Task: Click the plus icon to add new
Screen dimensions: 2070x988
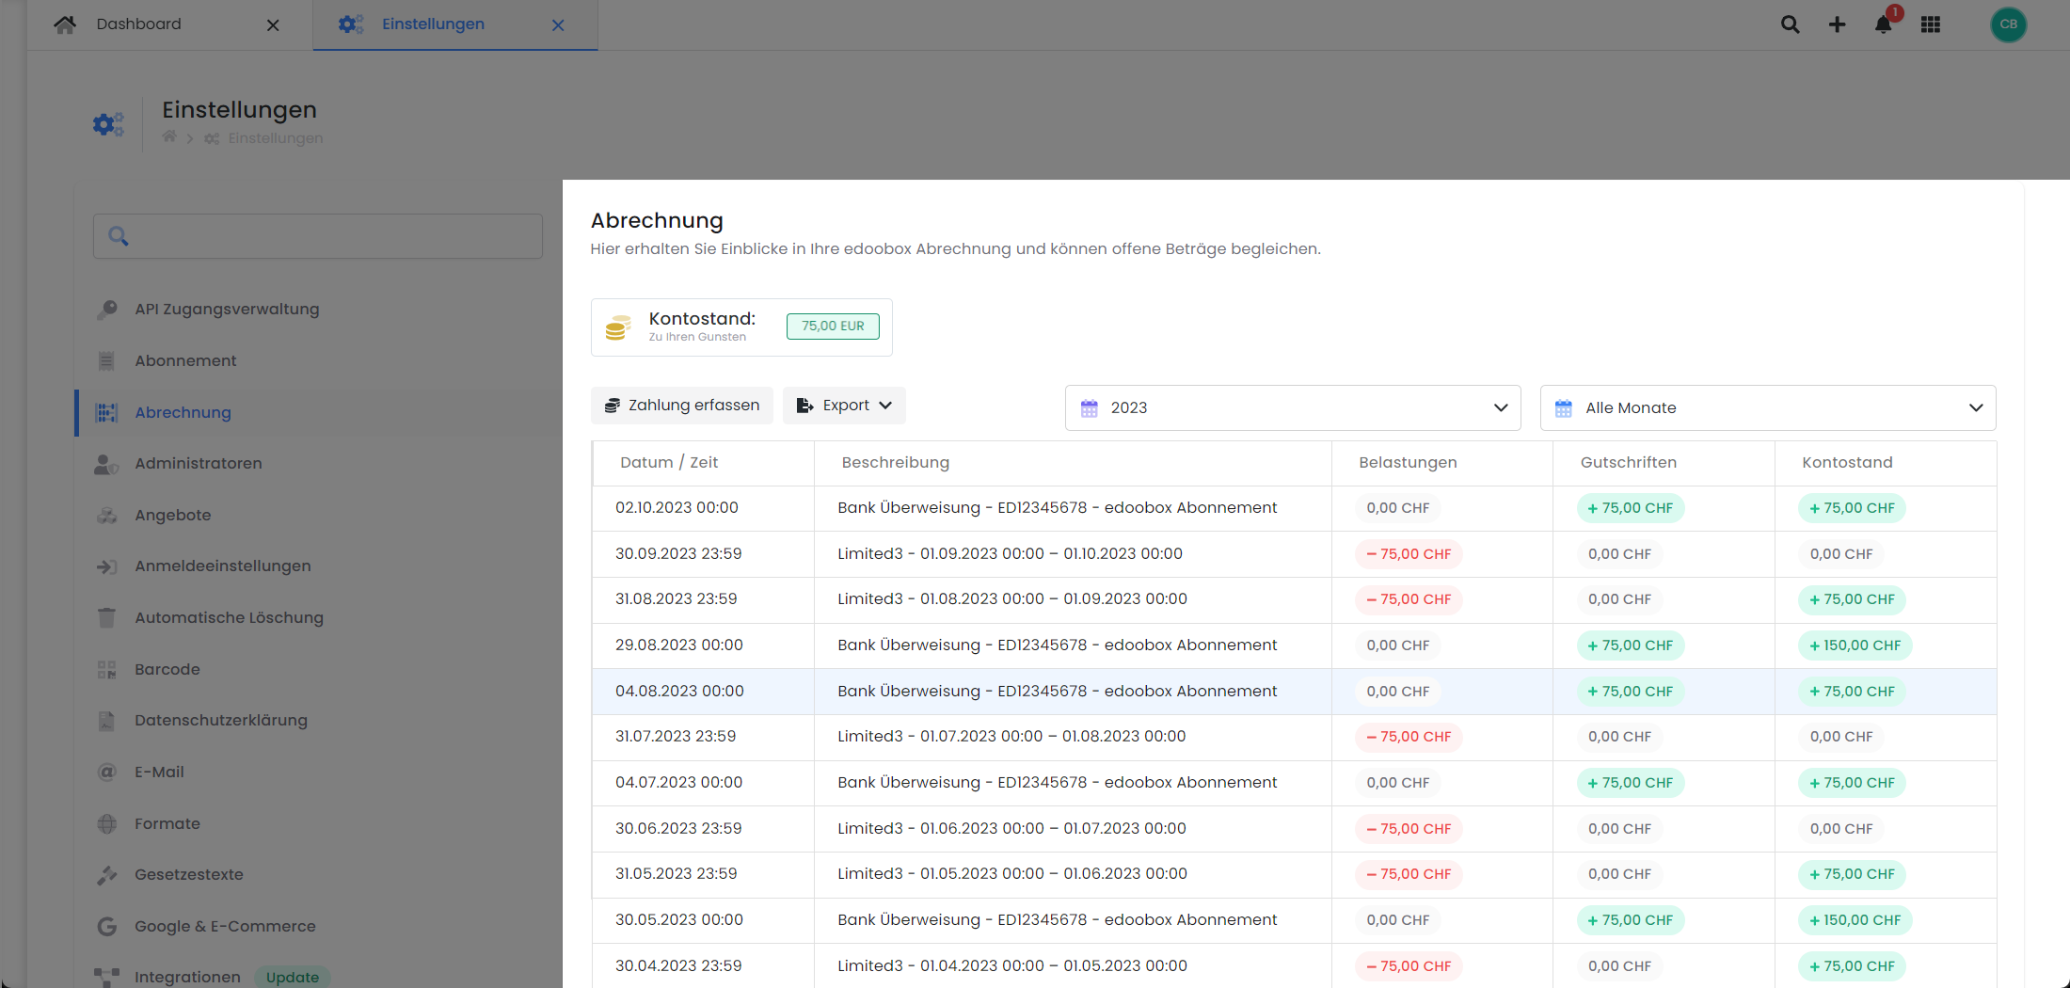Action: (1837, 24)
